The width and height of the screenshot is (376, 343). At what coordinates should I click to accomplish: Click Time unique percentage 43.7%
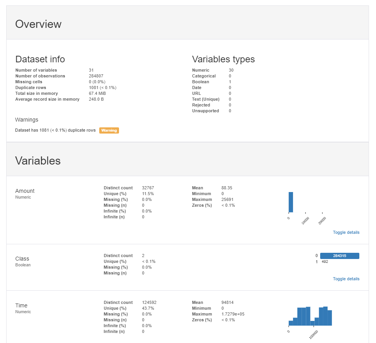148,308
